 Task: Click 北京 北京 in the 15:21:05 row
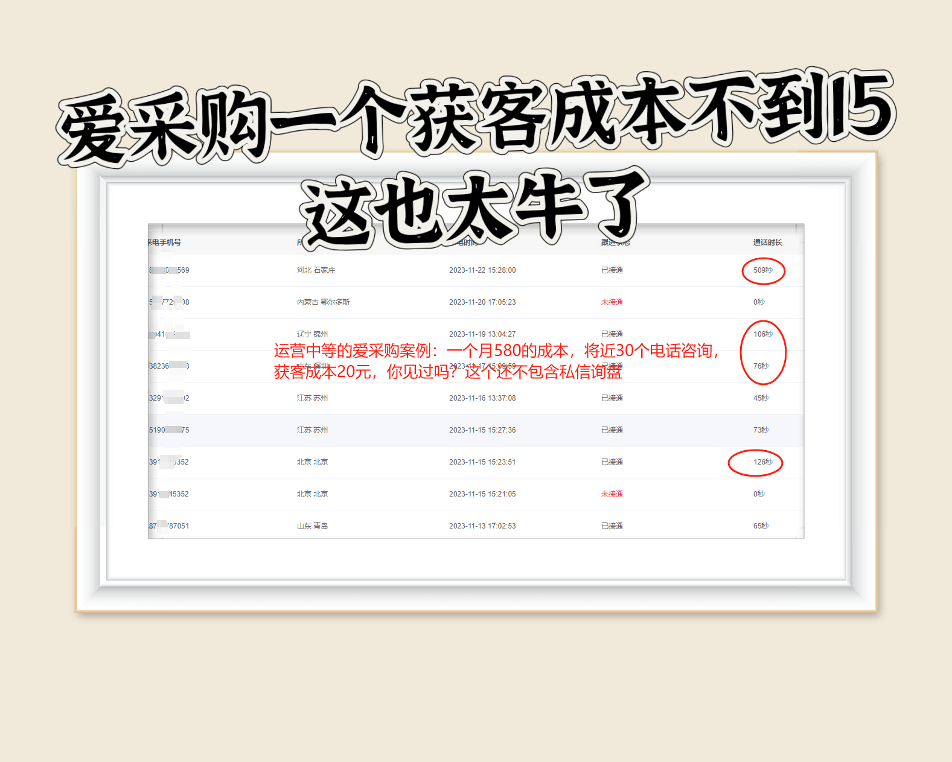[x=312, y=494]
